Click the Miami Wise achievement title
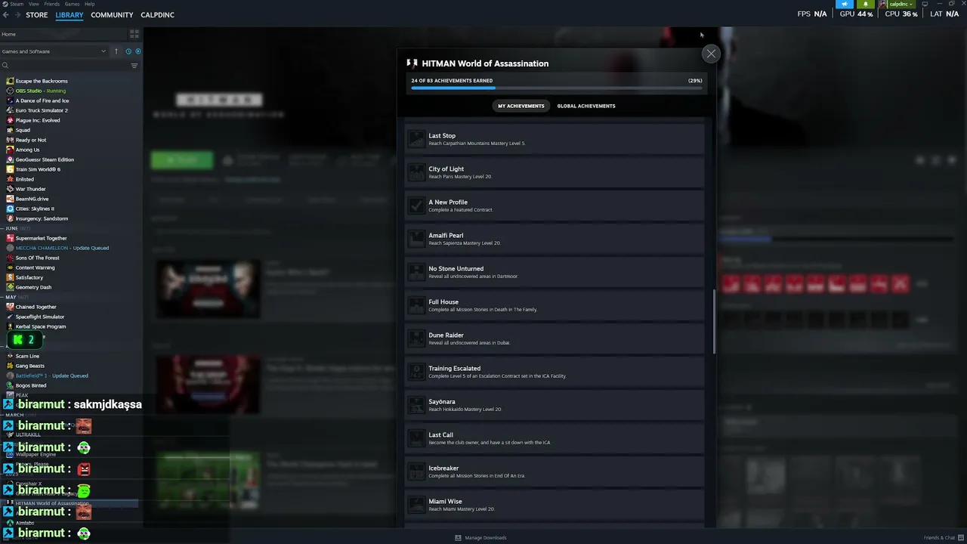This screenshot has height=544, width=967. coord(445,502)
